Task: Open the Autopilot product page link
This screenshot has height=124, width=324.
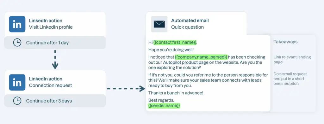Action: click(x=185, y=62)
